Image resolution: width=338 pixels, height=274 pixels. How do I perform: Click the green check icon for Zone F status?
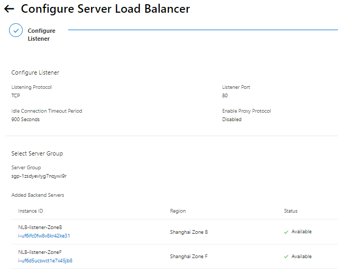pyautogui.click(x=286, y=257)
